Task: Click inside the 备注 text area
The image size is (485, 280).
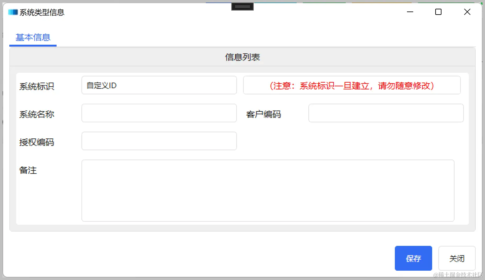Action: coord(268,191)
